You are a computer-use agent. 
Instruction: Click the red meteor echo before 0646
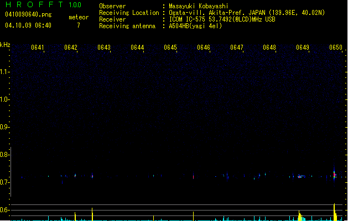click(x=193, y=177)
